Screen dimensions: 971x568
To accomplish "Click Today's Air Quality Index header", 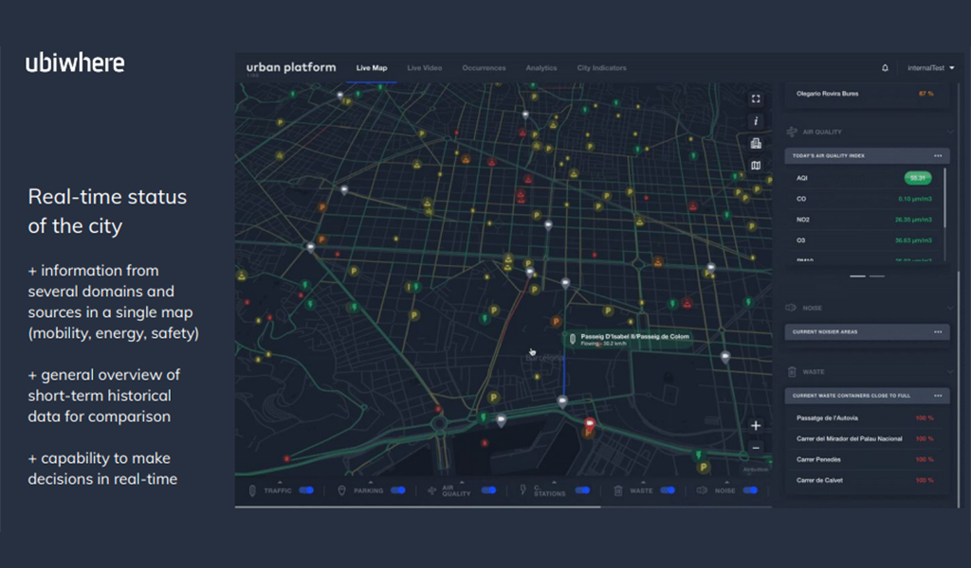I will [867, 156].
